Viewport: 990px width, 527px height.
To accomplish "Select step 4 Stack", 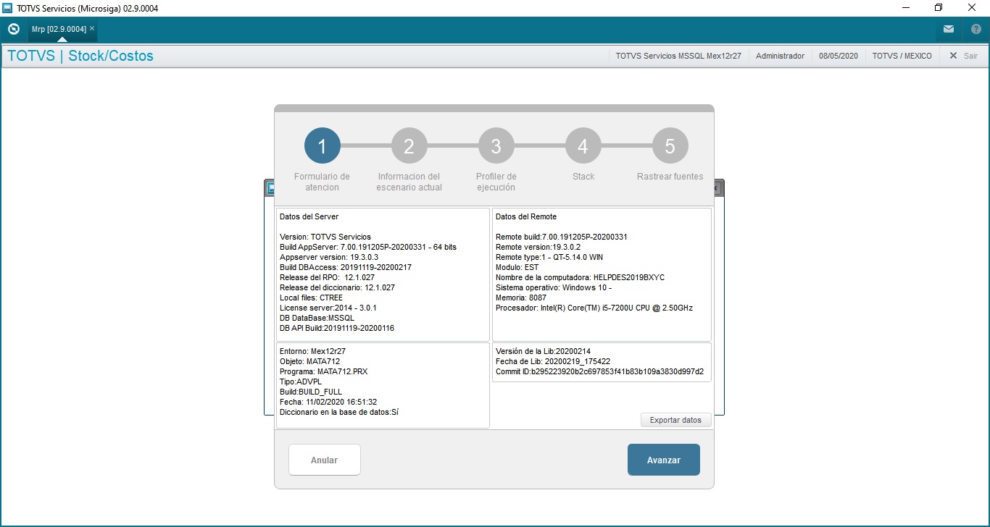I will 583,146.
